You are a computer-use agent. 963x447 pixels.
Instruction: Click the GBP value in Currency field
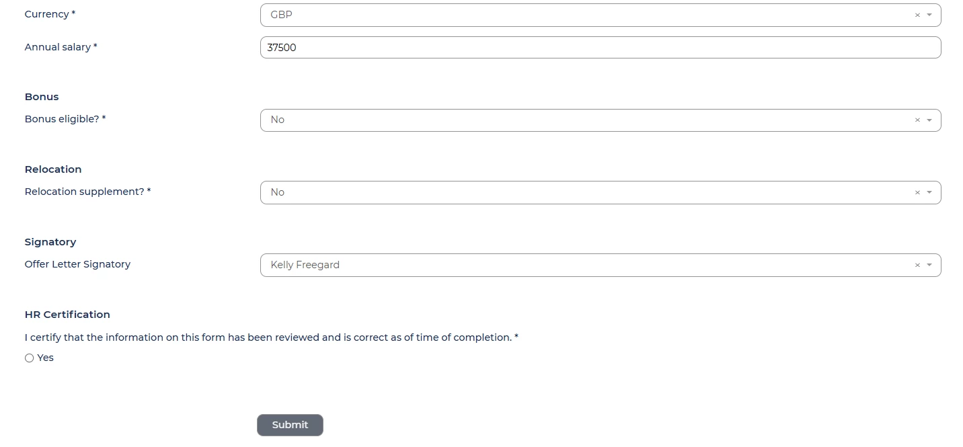(281, 15)
